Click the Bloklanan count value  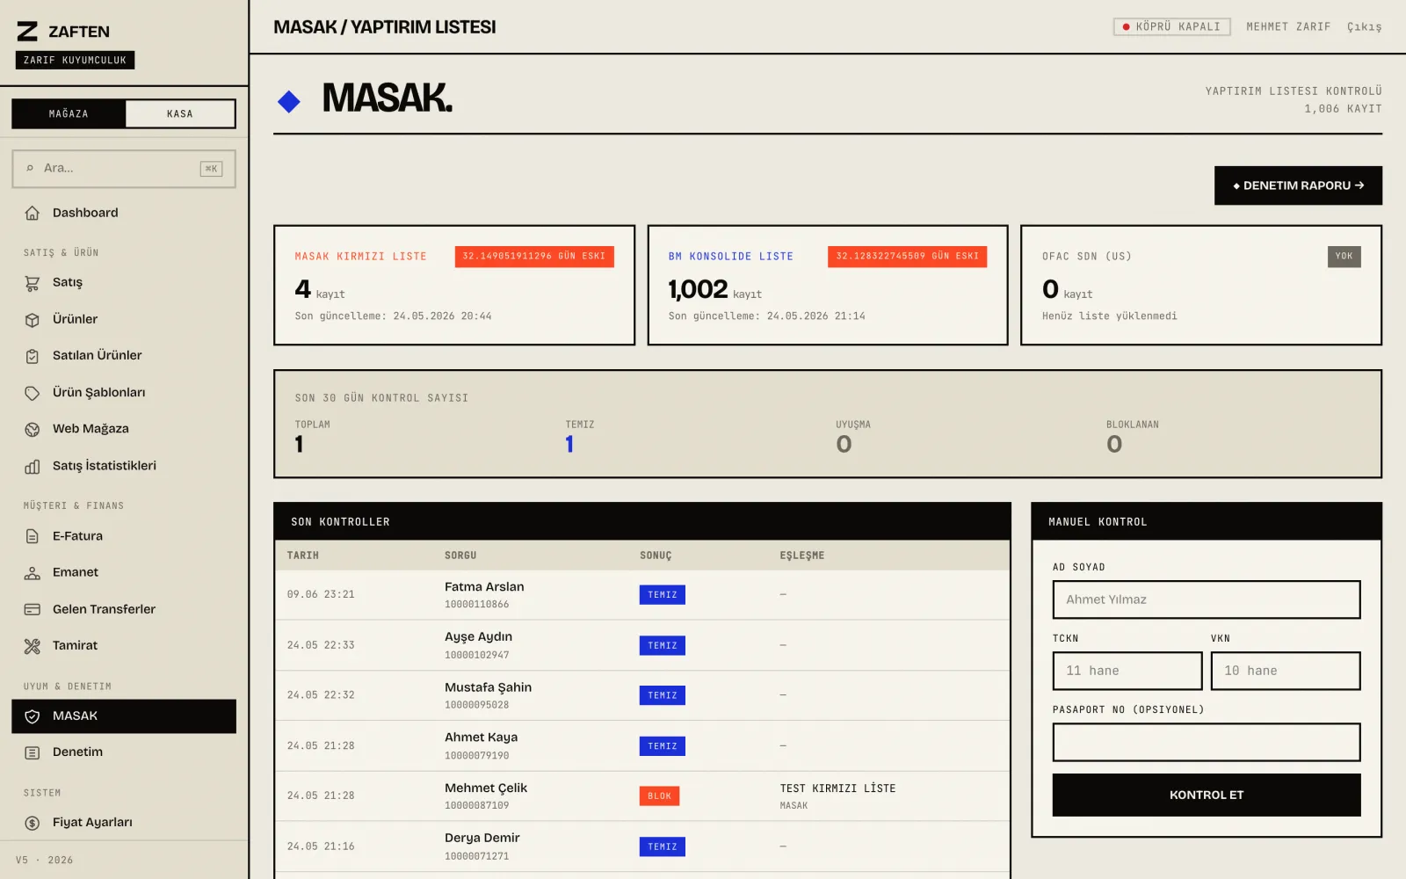[x=1114, y=445]
